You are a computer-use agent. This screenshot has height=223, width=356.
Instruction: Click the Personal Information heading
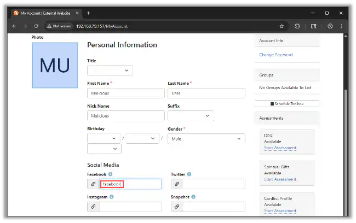coord(122,45)
